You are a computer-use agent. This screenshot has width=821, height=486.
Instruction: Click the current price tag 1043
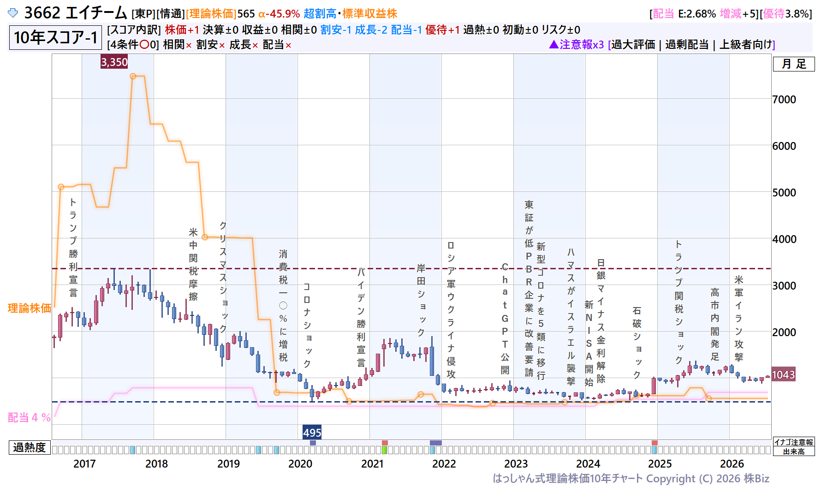tap(783, 374)
